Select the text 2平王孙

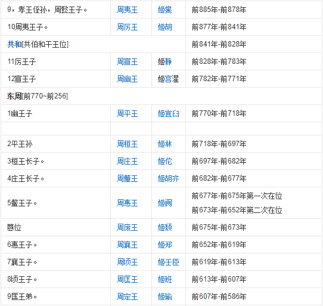click(20, 144)
